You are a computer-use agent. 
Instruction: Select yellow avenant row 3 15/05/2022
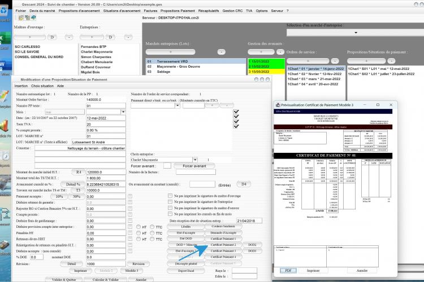coord(266,72)
